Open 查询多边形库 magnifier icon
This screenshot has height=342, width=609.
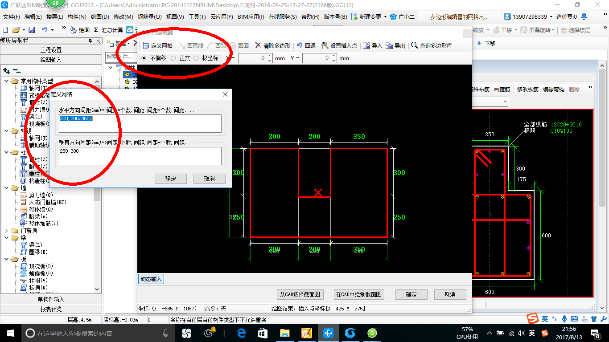[x=415, y=45]
